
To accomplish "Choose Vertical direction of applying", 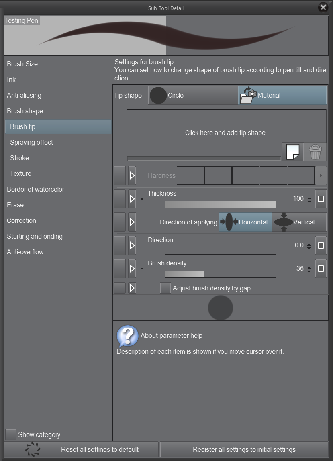I will click(x=300, y=222).
